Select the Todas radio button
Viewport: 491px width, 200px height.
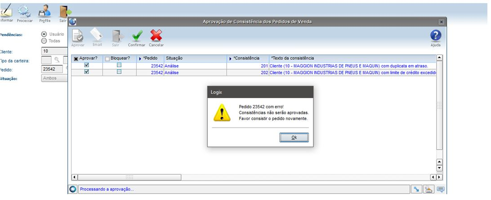coord(44,41)
